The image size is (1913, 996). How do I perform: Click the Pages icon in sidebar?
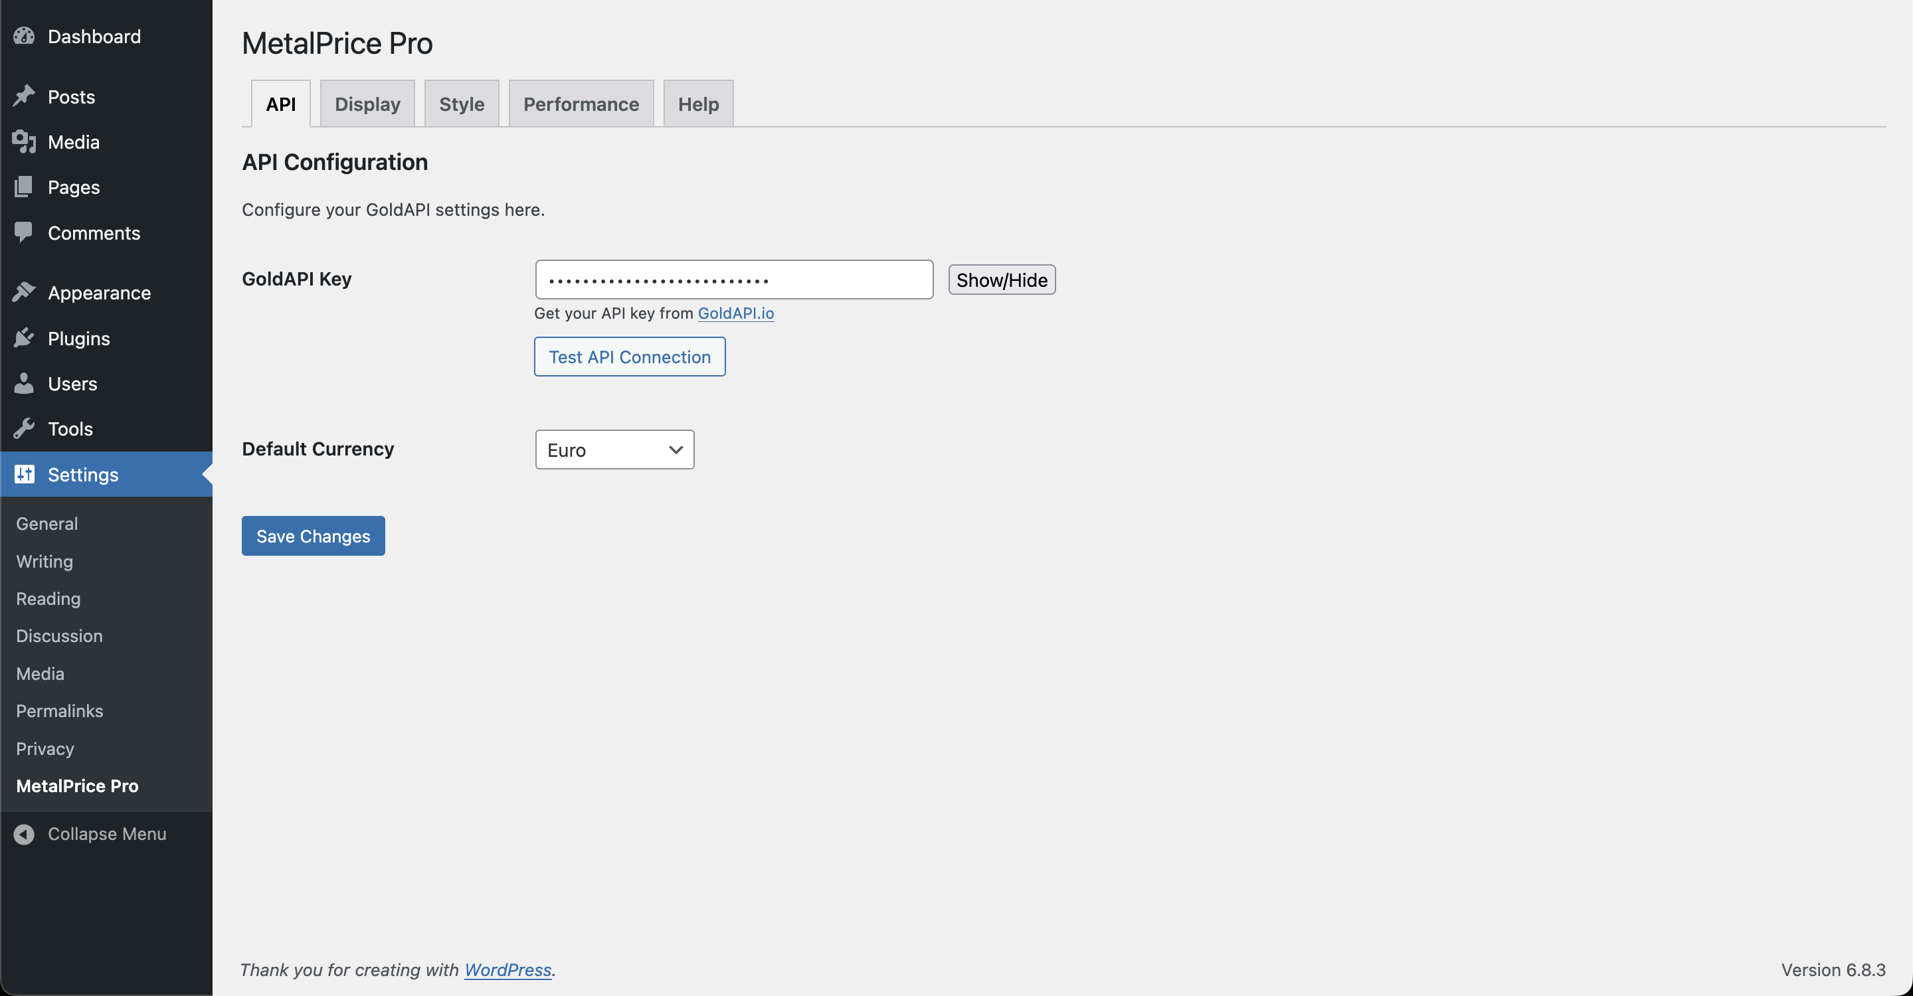click(25, 187)
